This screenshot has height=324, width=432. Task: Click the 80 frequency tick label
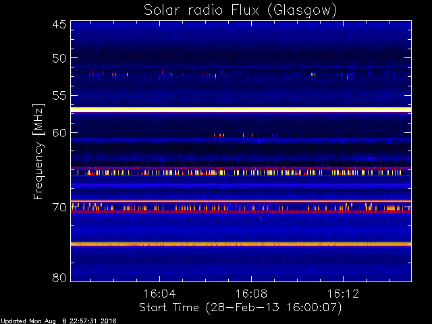[x=59, y=277]
